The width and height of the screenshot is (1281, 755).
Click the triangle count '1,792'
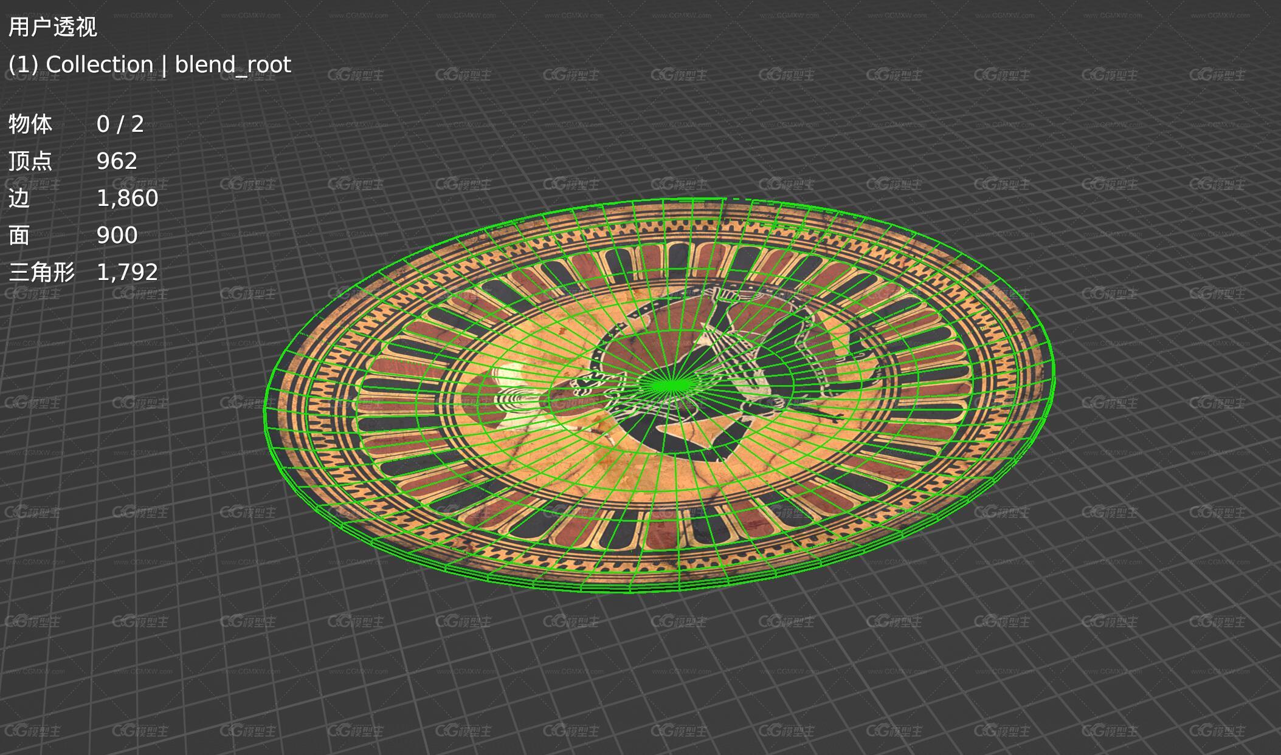(128, 272)
